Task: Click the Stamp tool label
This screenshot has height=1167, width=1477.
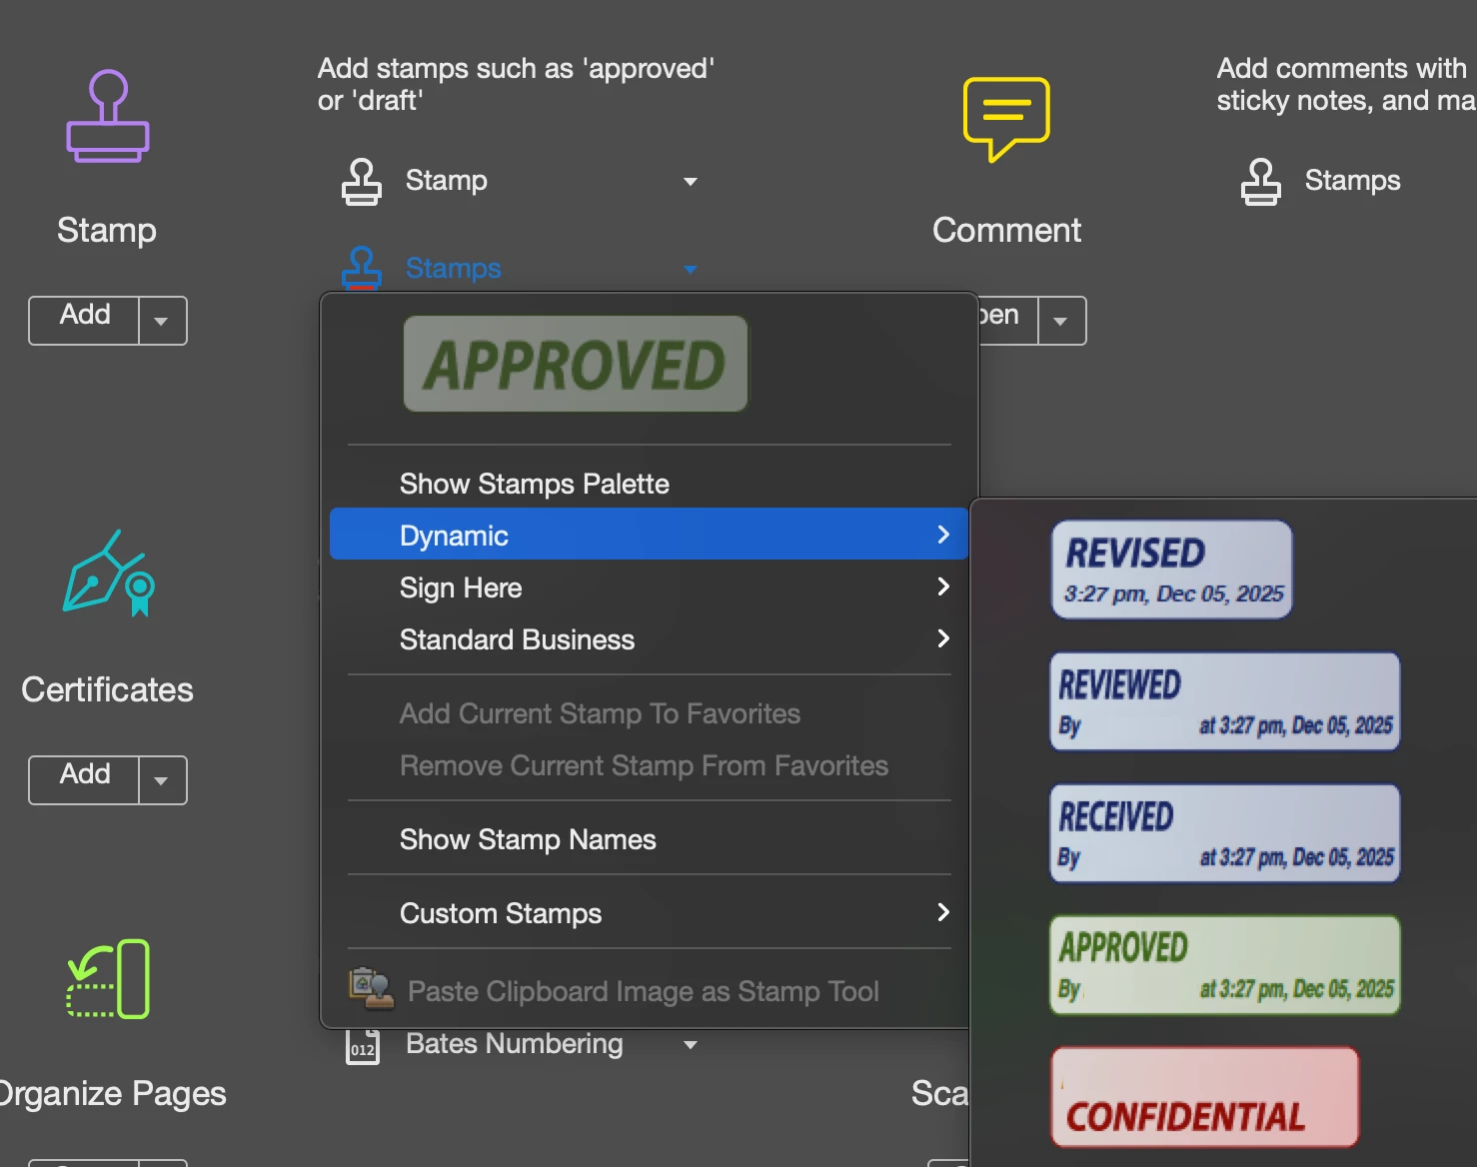Action: [x=107, y=230]
